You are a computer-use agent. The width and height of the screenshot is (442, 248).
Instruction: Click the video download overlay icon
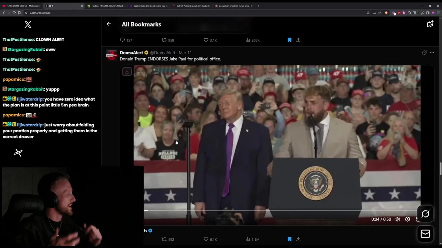coord(127,71)
